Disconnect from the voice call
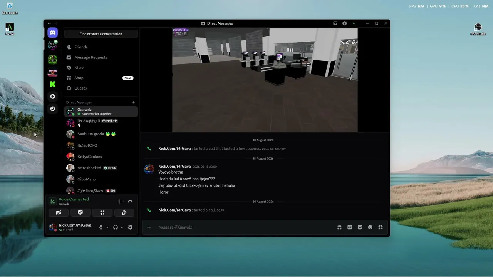Viewport: 493px width, 277px height. (130, 201)
